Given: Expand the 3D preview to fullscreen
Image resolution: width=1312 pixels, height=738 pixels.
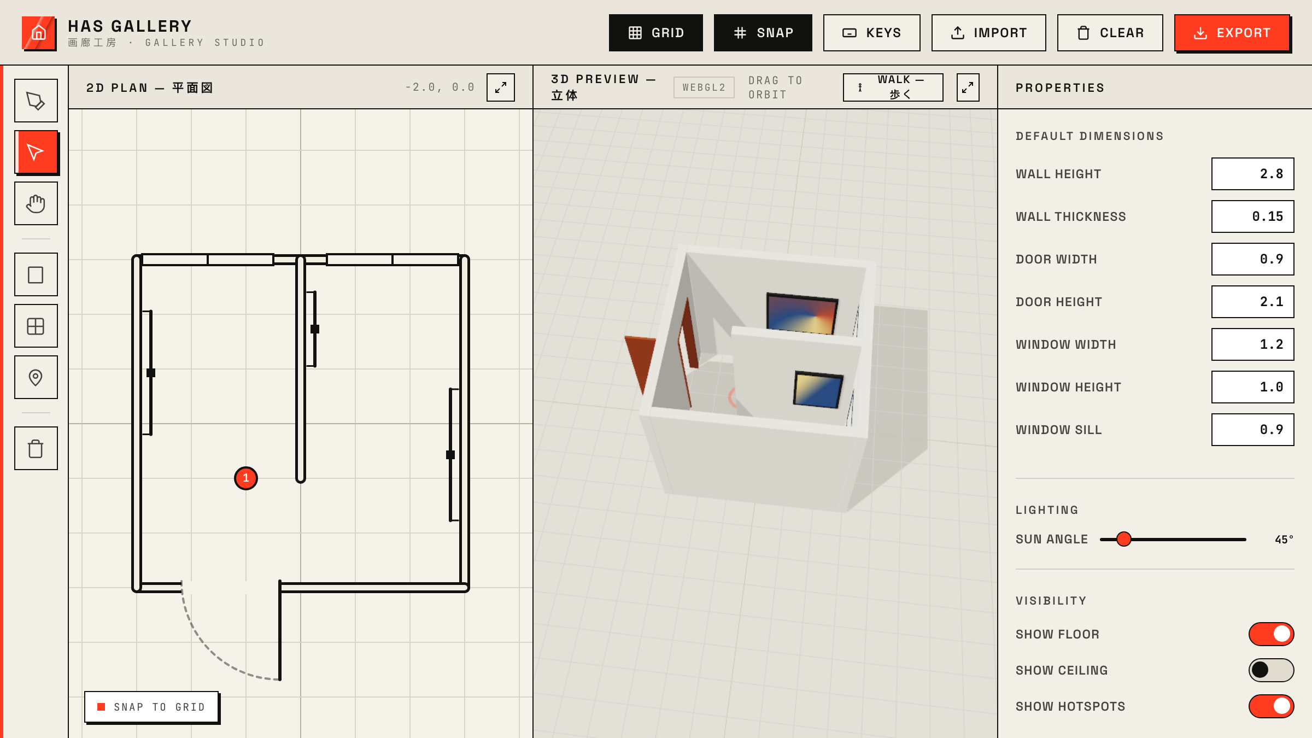Looking at the screenshot, I should [968, 87].
